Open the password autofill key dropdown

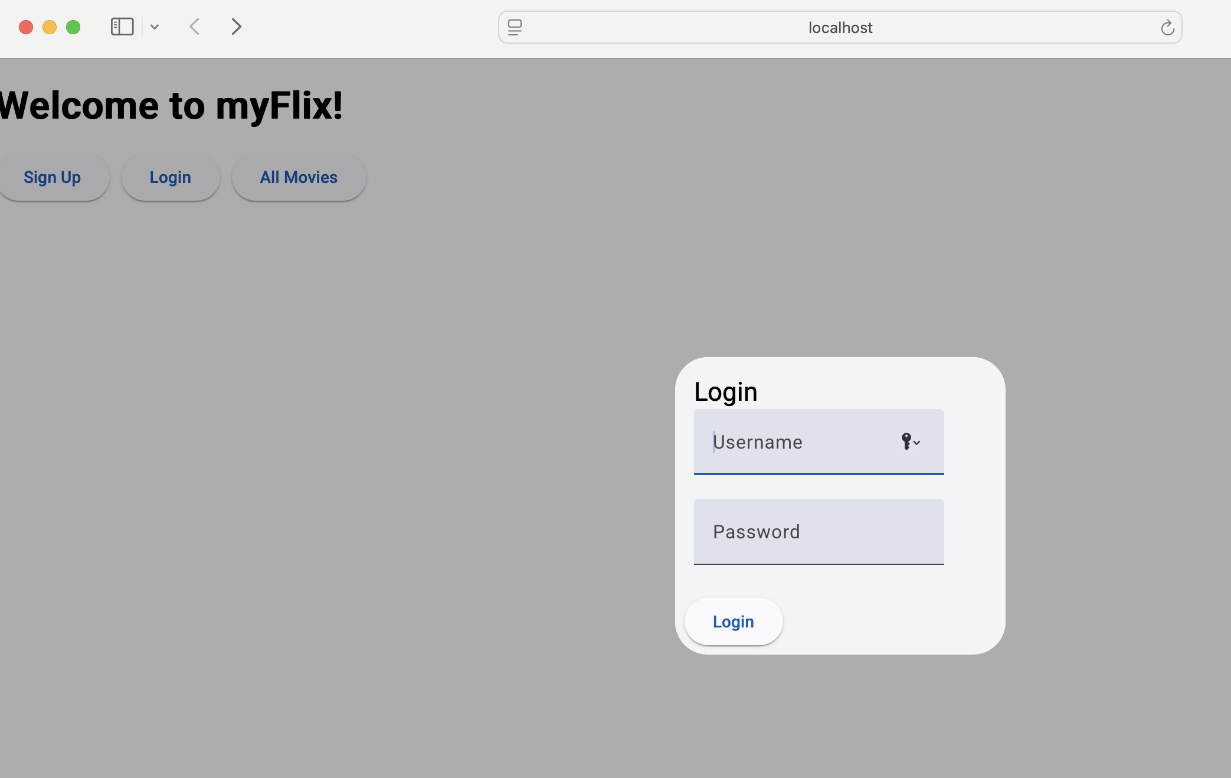click(x=911, y=442)
